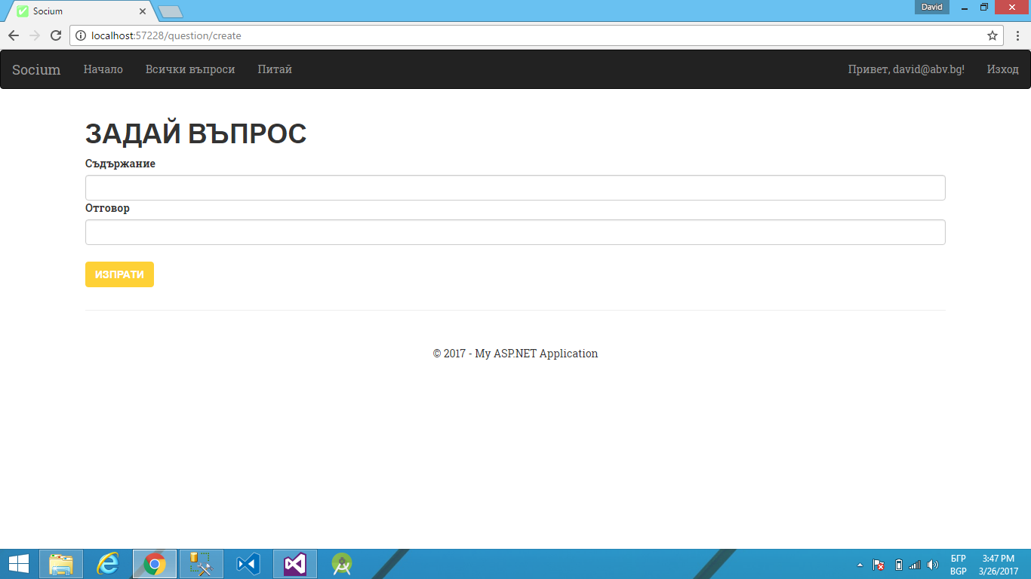Image resolution: width=1031 pixels, height=579 pixels.
Task: Click the Socium brand link
Action: [36, 69]
